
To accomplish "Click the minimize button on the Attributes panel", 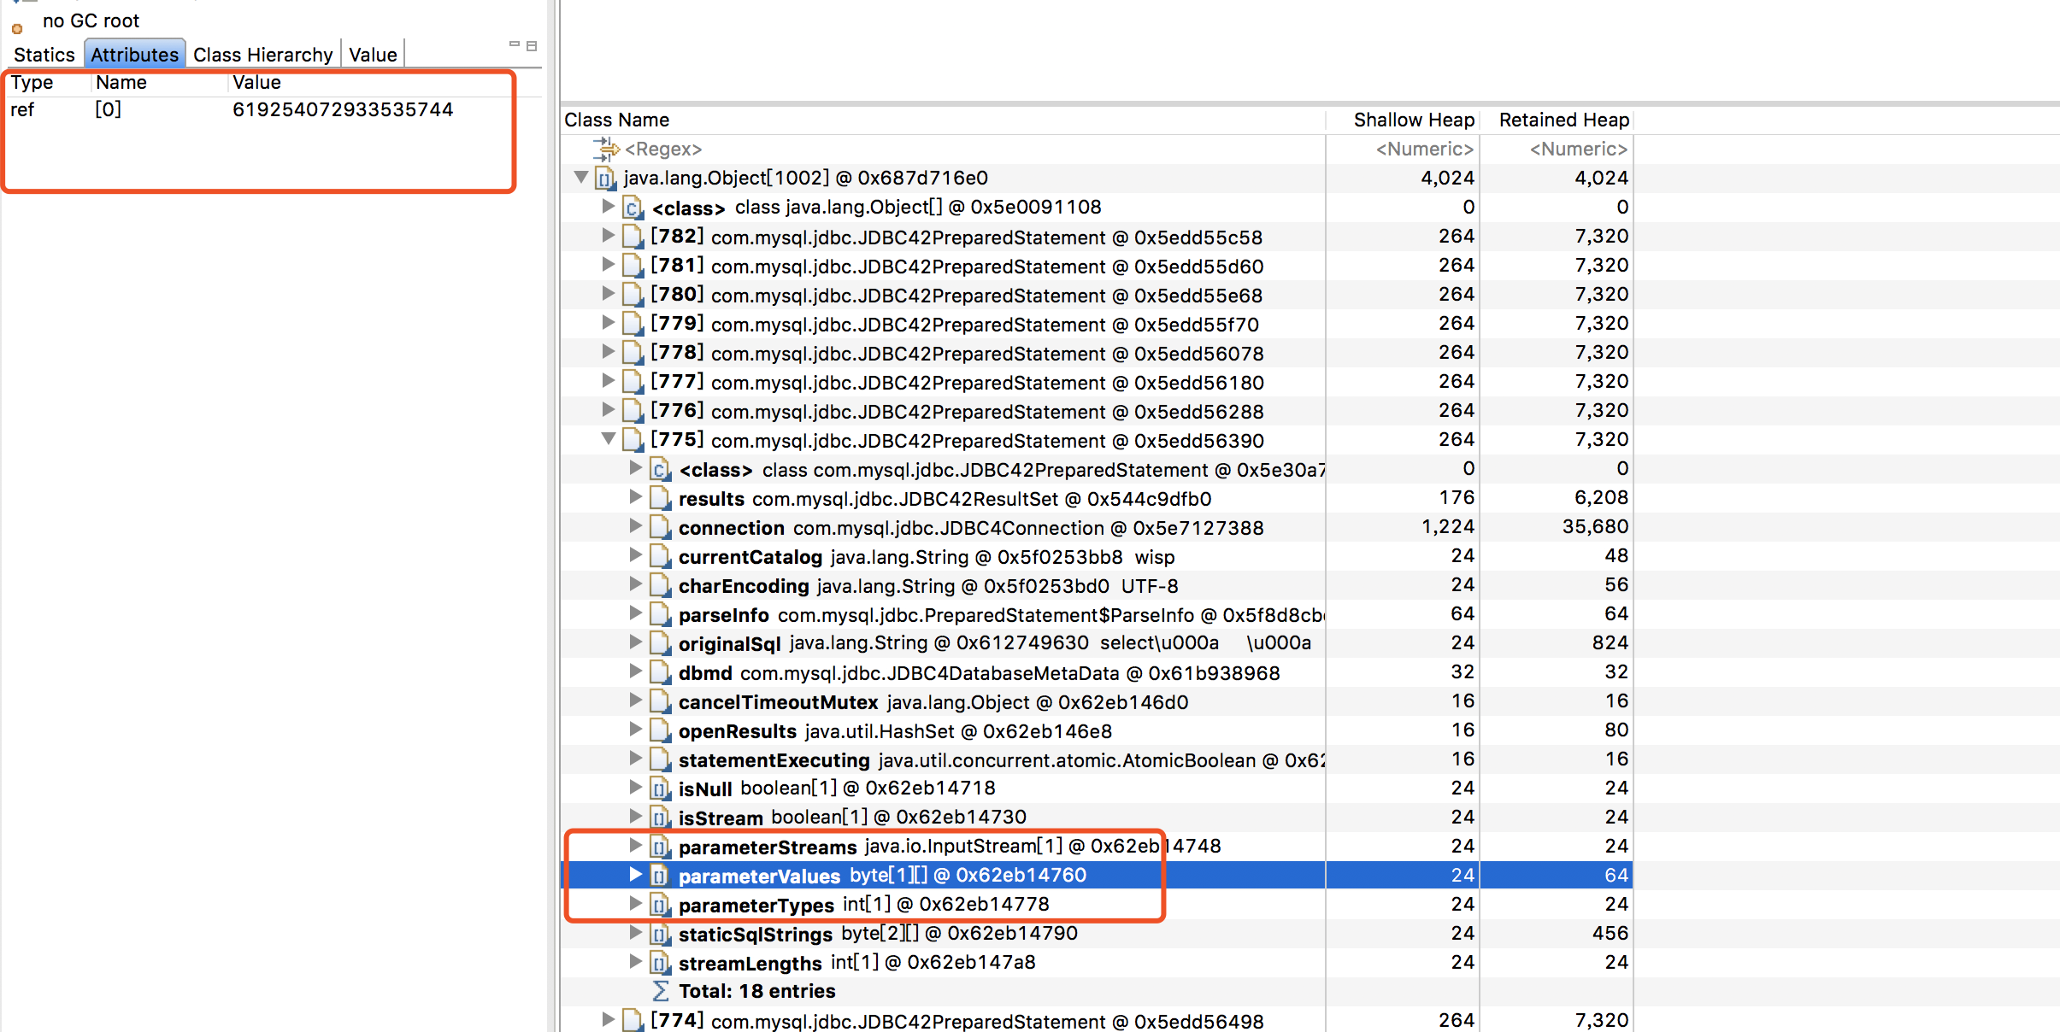I will 515,44.
